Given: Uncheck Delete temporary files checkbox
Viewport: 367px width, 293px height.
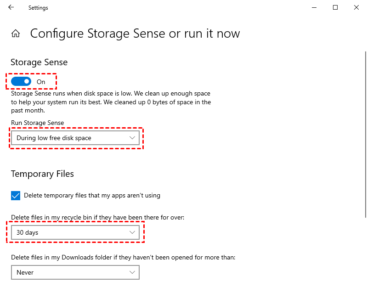Looking at the screenshot, I should pos(16,196).
